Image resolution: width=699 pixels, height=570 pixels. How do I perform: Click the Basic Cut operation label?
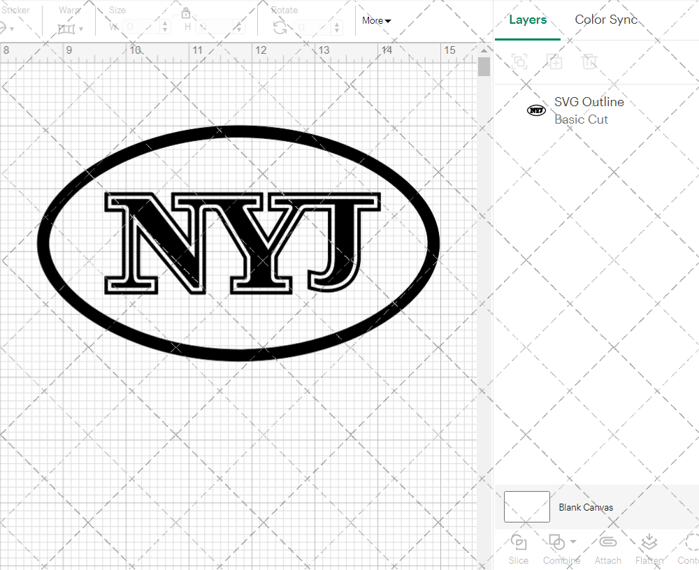click(581, 119)
